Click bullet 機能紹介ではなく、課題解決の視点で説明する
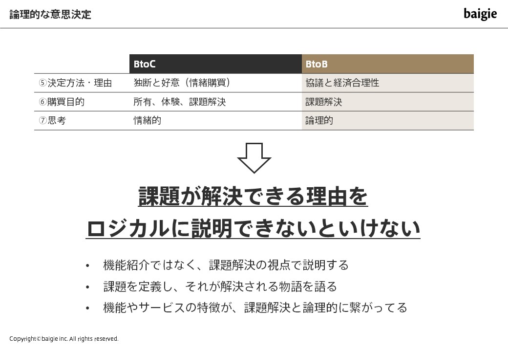508x352 pixels. 226,265
